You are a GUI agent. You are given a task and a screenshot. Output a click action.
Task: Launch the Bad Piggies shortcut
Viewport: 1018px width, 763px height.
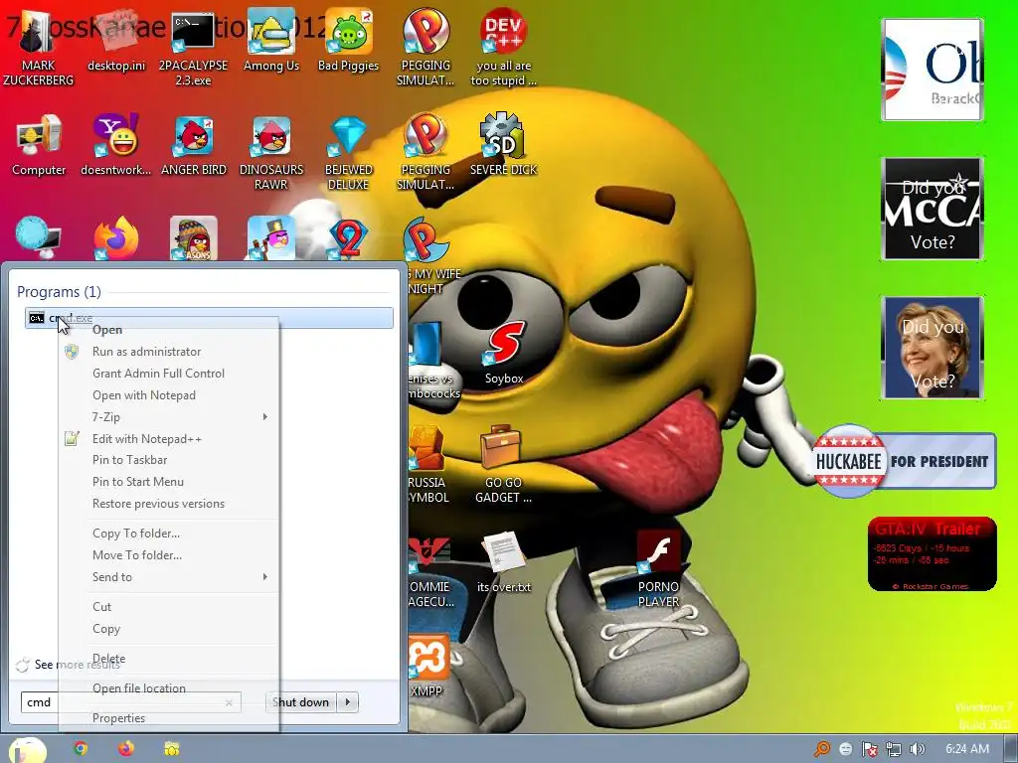coord(349,40)
